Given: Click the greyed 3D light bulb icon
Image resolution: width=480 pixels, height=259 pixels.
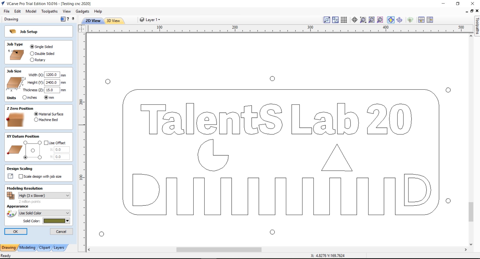Looking at the screenshot, I should (410, 20).
